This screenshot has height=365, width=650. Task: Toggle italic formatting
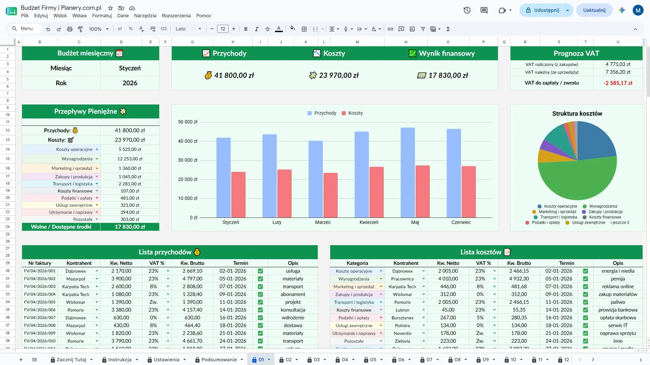point(257,29)
